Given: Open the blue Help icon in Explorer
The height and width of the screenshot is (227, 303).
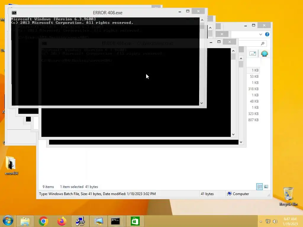Looking at the screenshot, I should coord(267,34).
